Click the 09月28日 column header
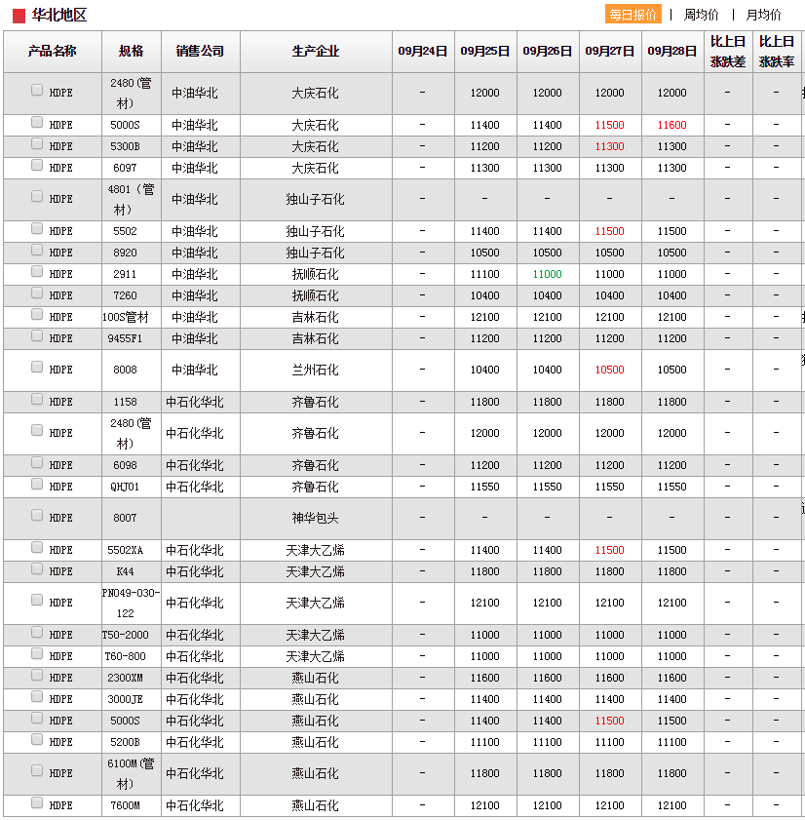Screen dimensions: 805x820 [672, 52]
